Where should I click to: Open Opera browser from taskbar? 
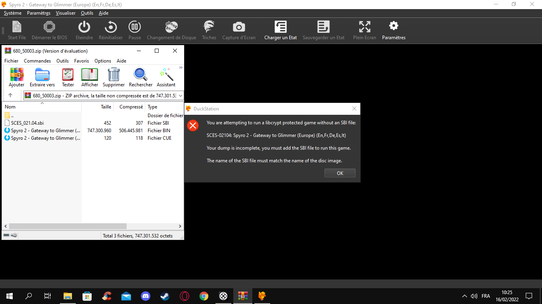tap(184, 296)
